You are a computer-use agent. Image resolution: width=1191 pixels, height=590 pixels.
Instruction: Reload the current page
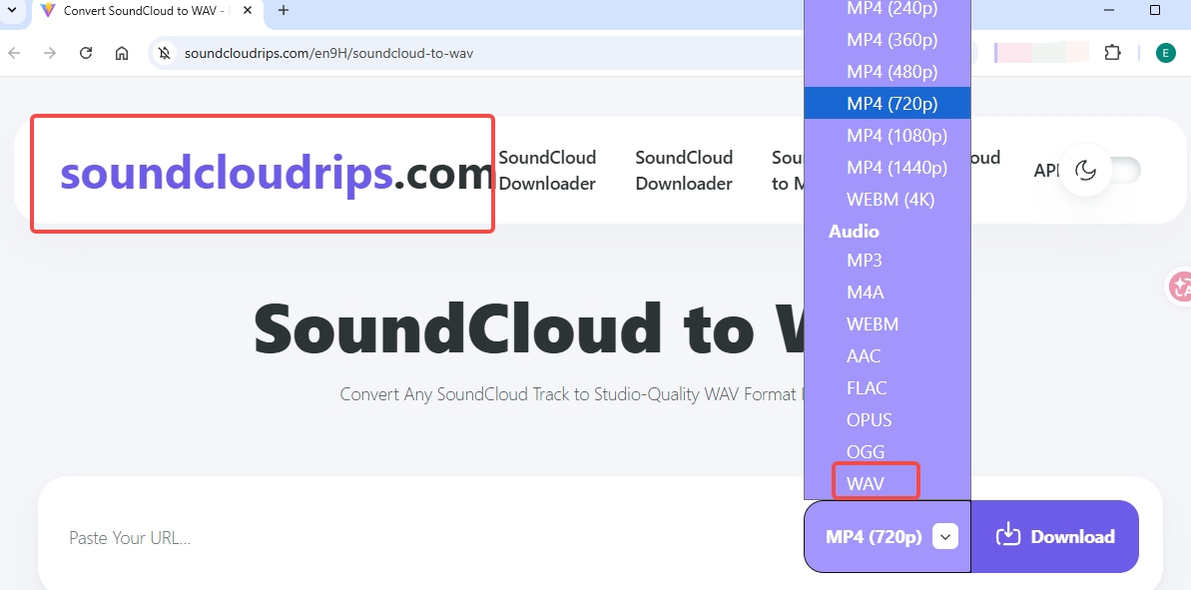pyautogui.click(x=85, y=52)
